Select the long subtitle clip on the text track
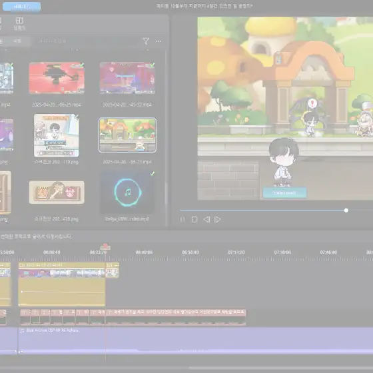 pyautogui.click(x=176, y=317)
